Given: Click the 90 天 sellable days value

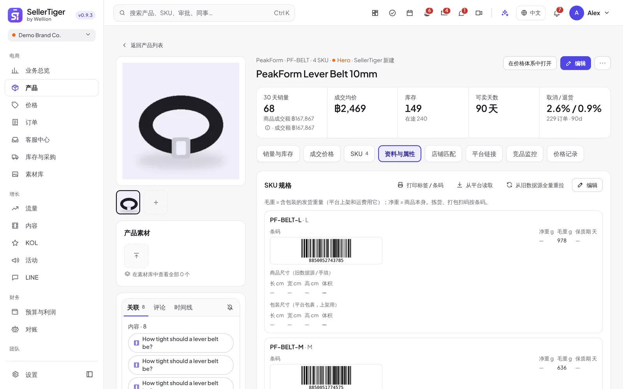Looking at the screenshot, I should (487, 109).
